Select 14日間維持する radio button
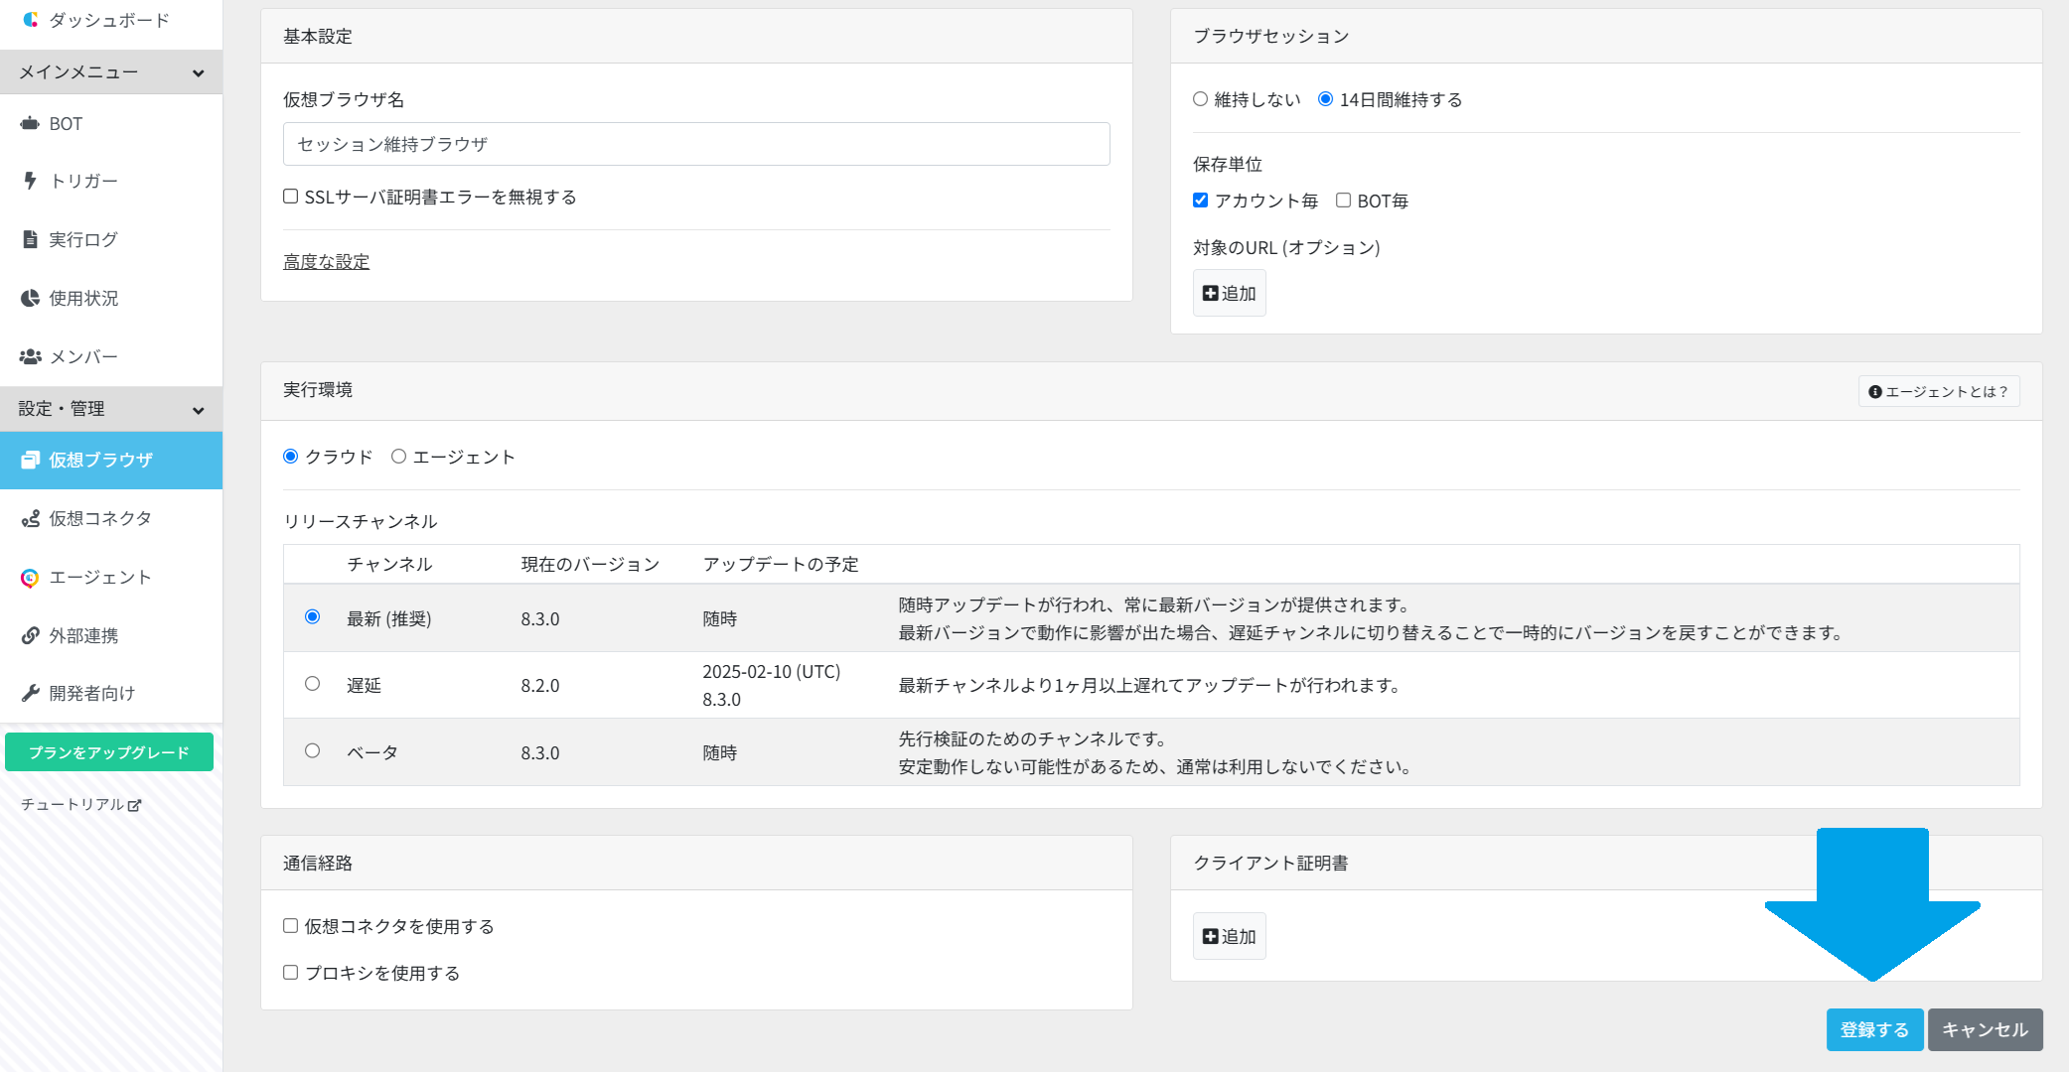 (1325, 99)
